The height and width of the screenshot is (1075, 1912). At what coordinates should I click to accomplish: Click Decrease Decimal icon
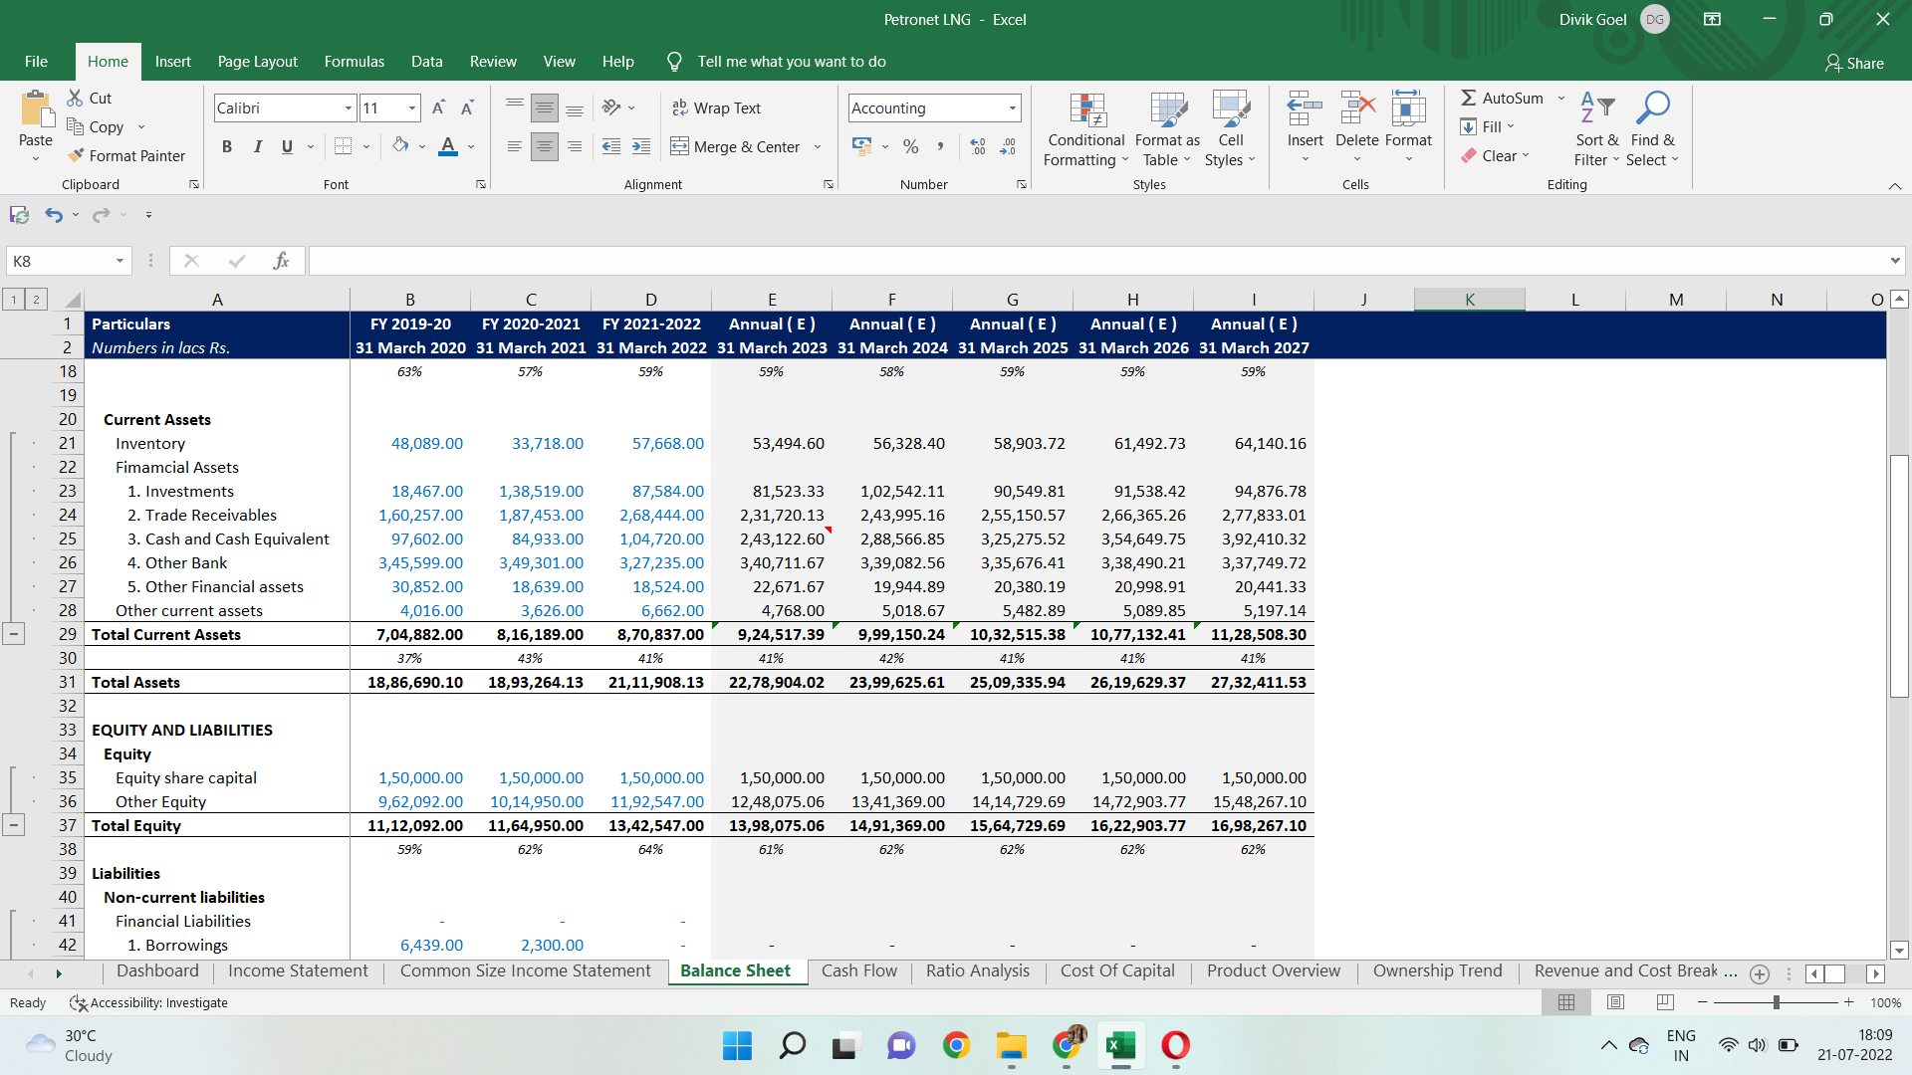(1008, 146)
